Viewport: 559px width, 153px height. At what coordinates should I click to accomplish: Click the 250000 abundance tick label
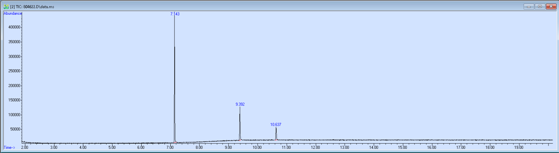[x=14, y=71]
